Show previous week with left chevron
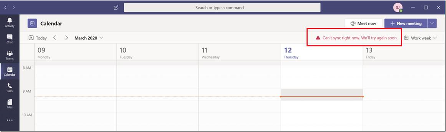Screen dimensions: 446x132 point(55,38)
